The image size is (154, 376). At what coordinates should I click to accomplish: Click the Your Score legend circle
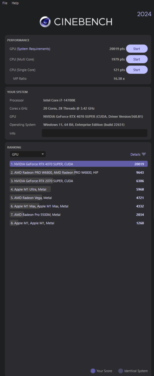(93, 371)
